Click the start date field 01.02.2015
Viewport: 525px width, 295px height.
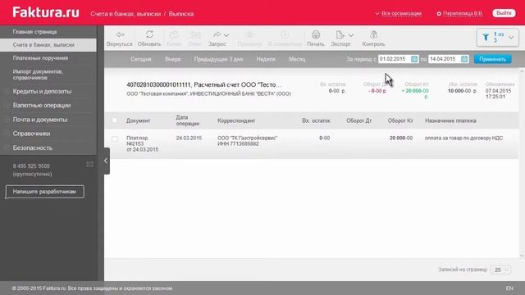(395, 59)
